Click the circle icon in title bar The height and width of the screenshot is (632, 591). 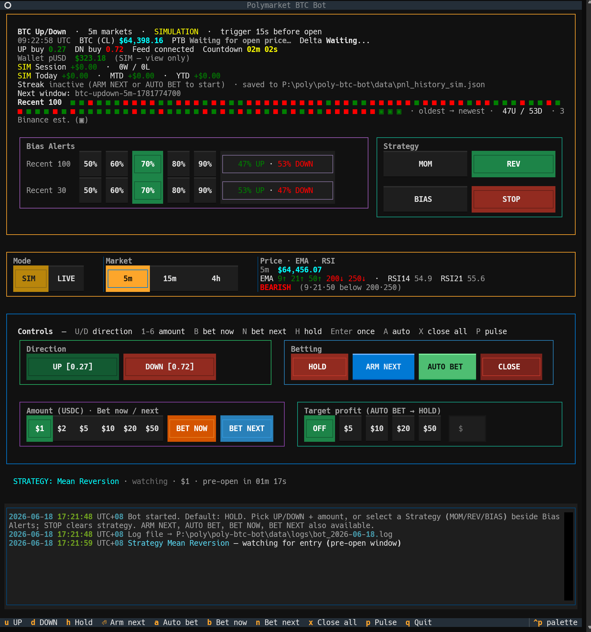click(x=8, y=5)
